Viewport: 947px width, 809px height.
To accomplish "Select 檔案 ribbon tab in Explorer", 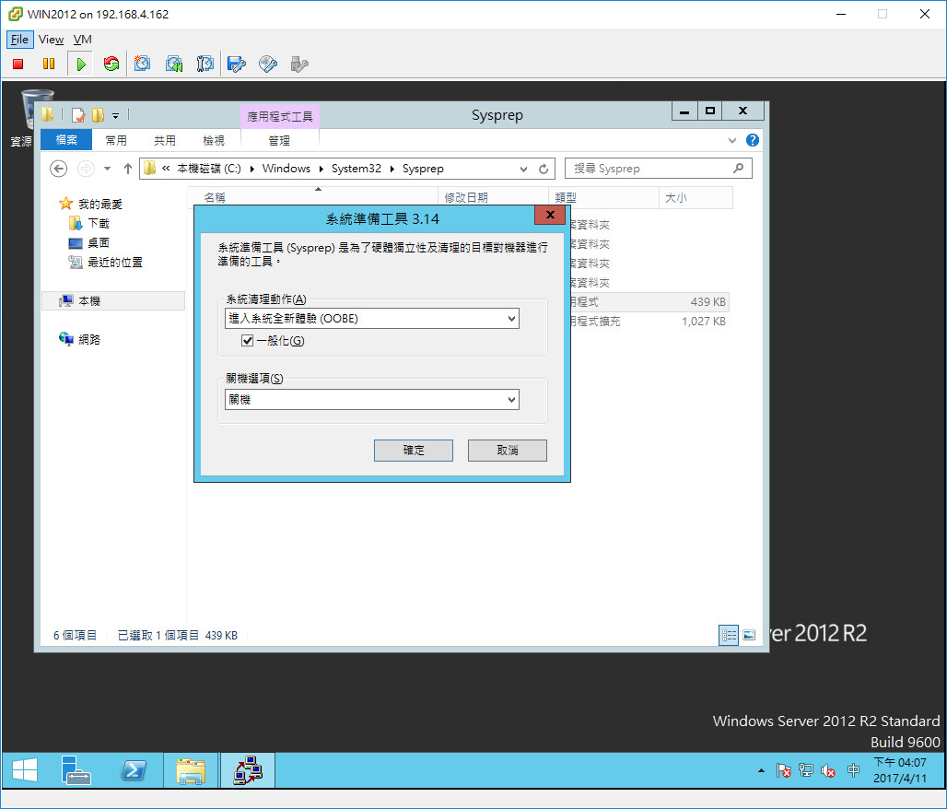I will tap(66, 140).
